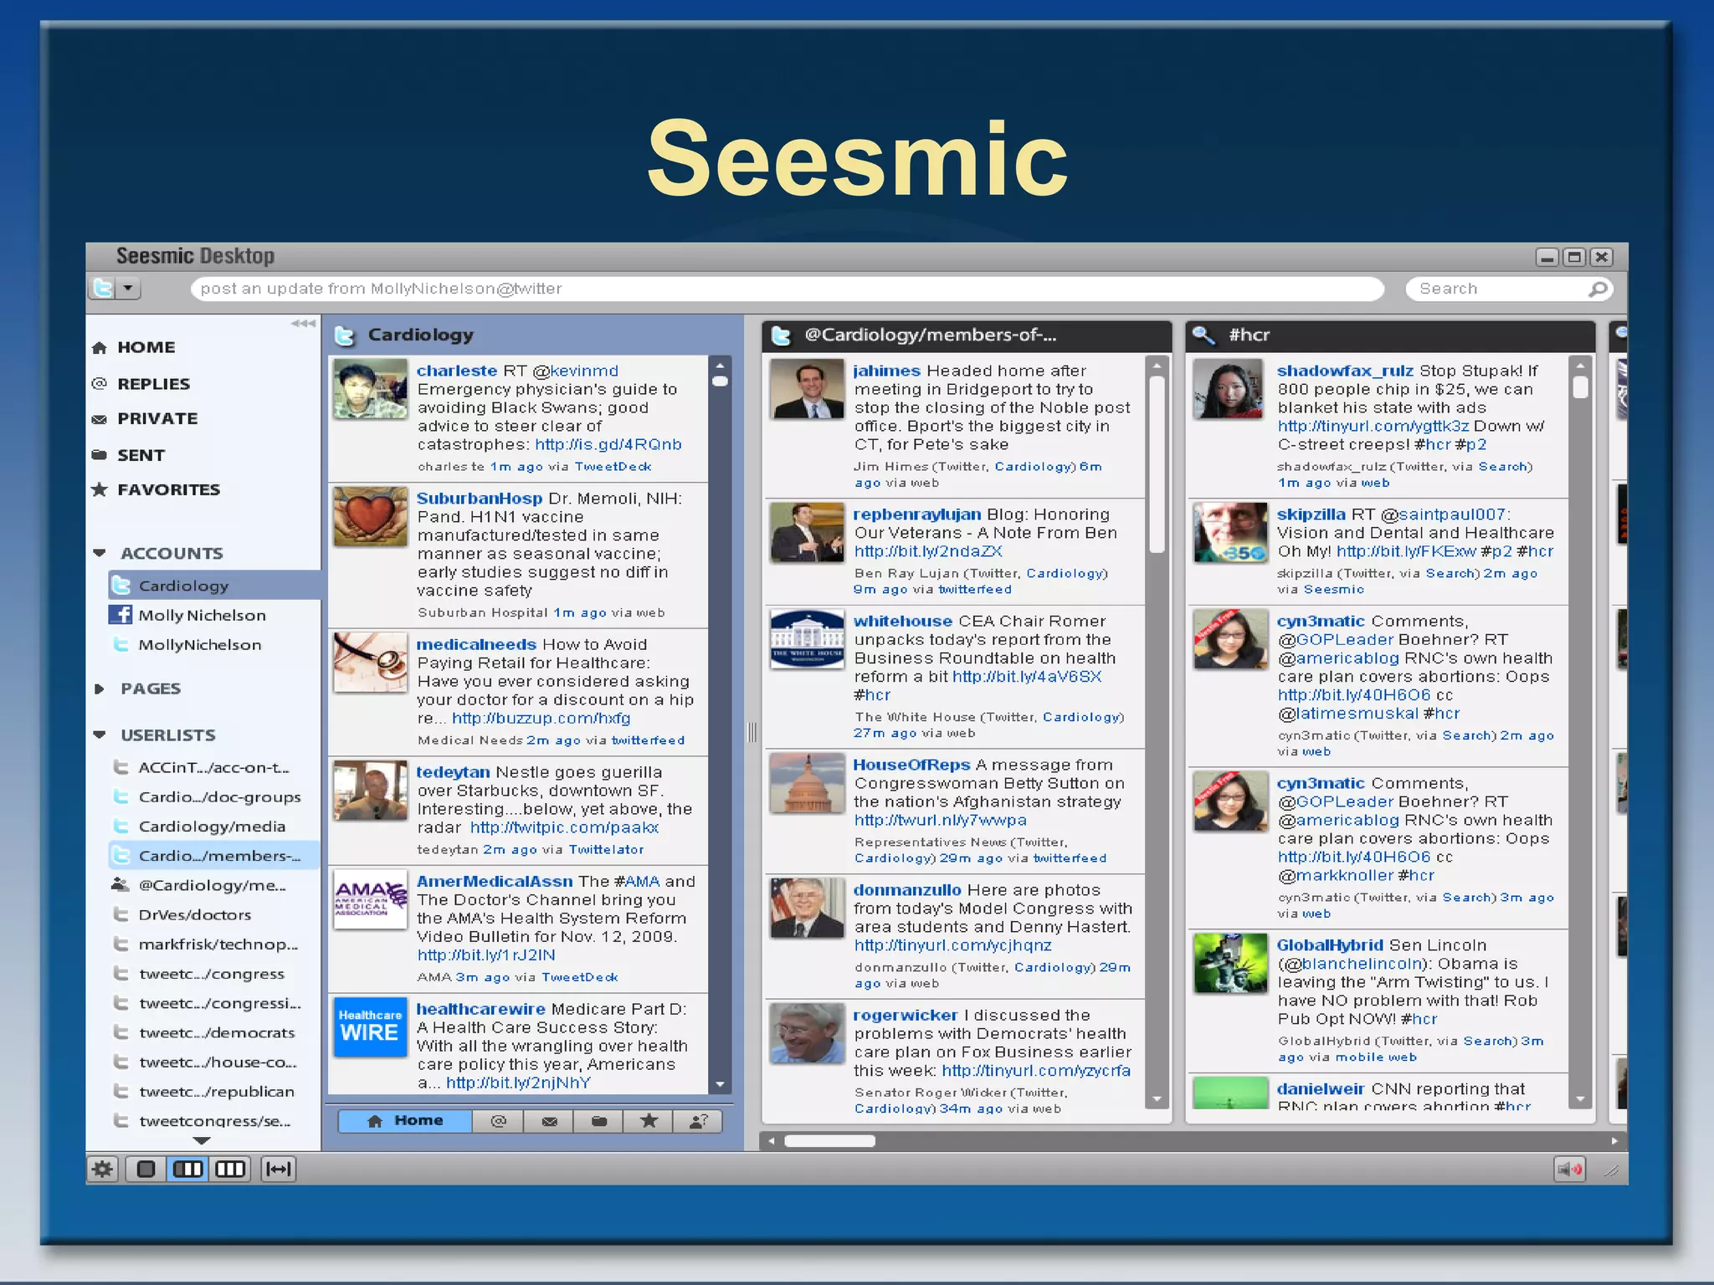Click the search magnifier icon
1714x1285 pixels.
[1597, 289]
